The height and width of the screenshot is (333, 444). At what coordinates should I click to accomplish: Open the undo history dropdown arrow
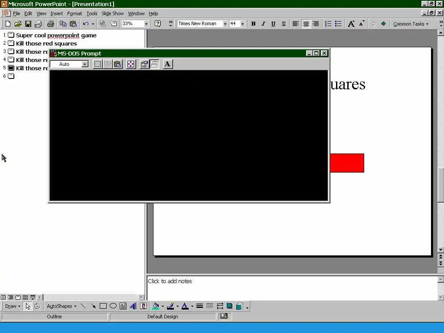point(93,24)
